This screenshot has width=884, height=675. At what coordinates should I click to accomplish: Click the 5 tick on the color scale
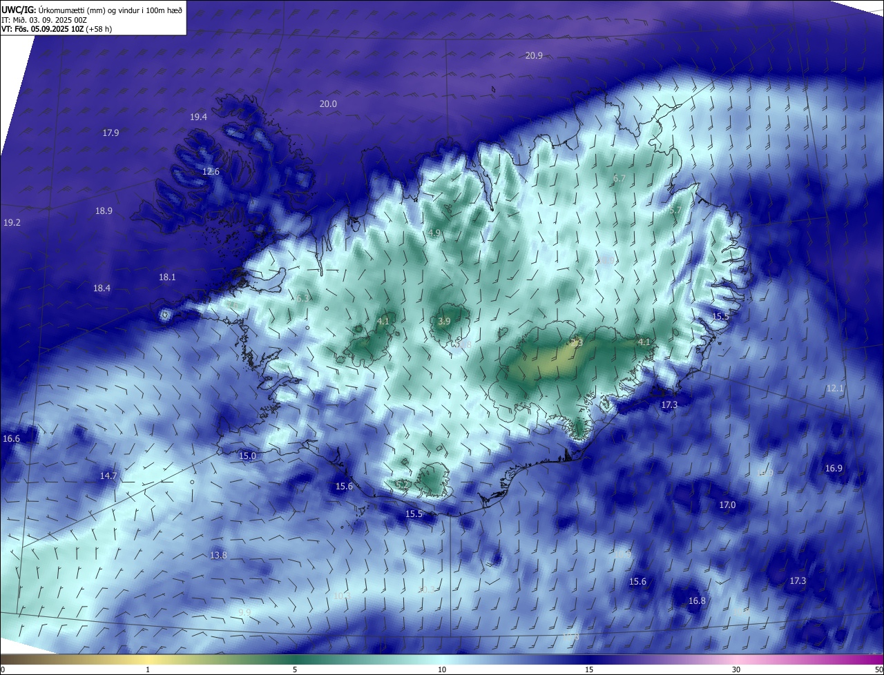(295, 669)
